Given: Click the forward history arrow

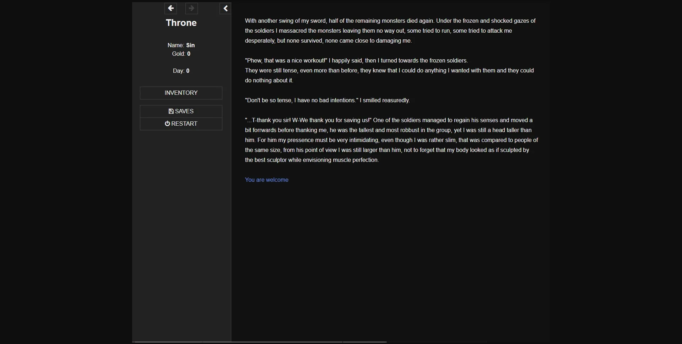Looking at the screenshot, I should pos(191,8).
